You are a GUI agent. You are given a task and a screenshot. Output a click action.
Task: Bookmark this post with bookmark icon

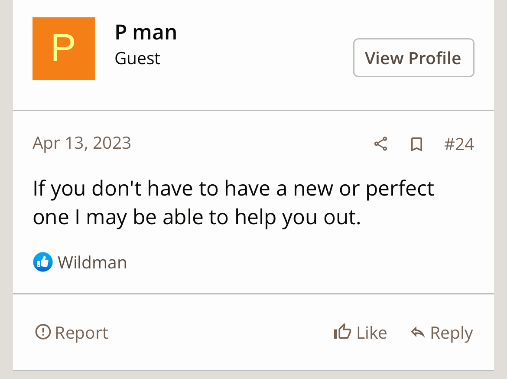click(416, 144)
